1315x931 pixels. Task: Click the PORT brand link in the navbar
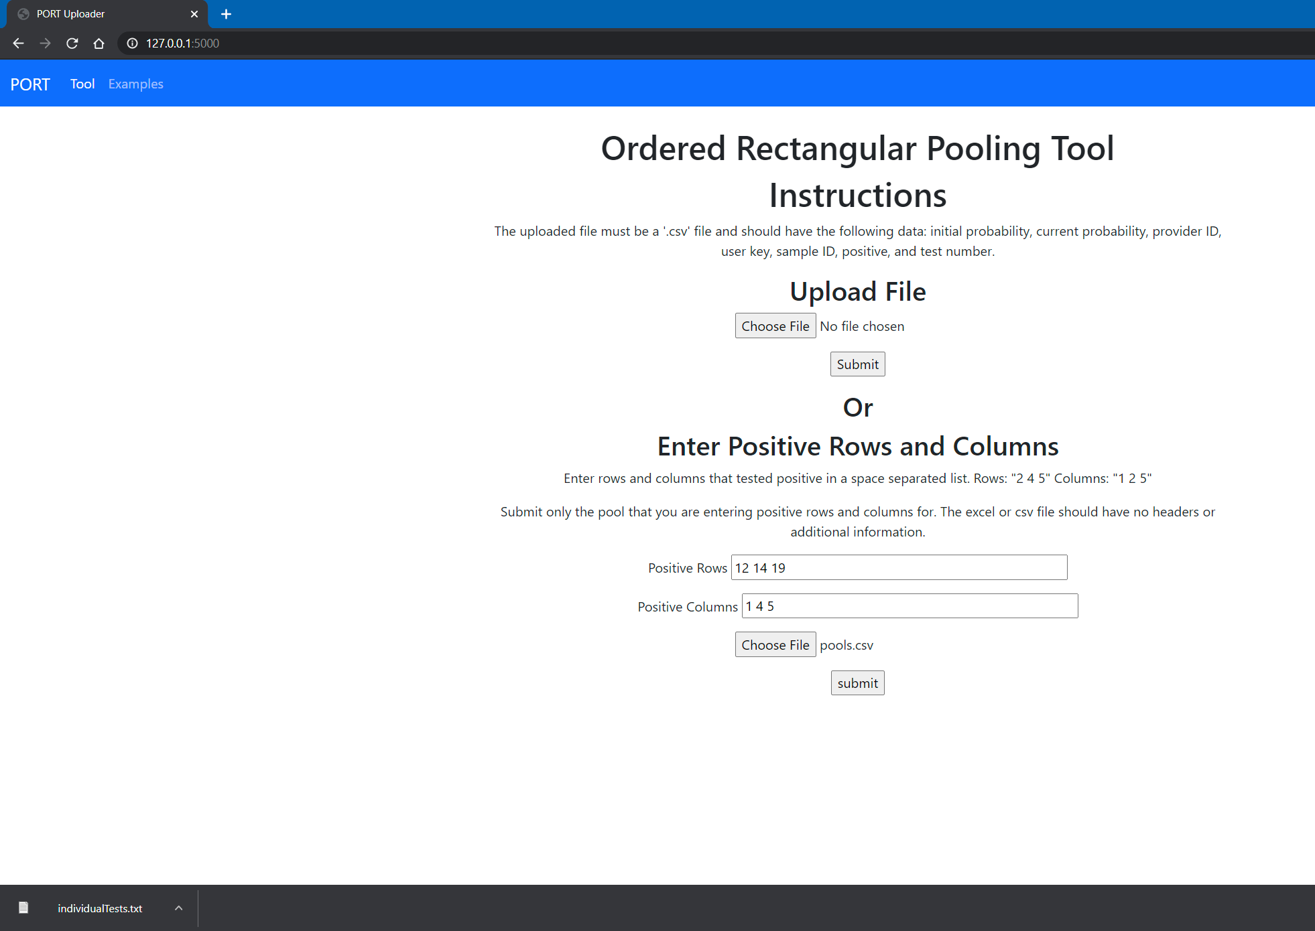30,84
